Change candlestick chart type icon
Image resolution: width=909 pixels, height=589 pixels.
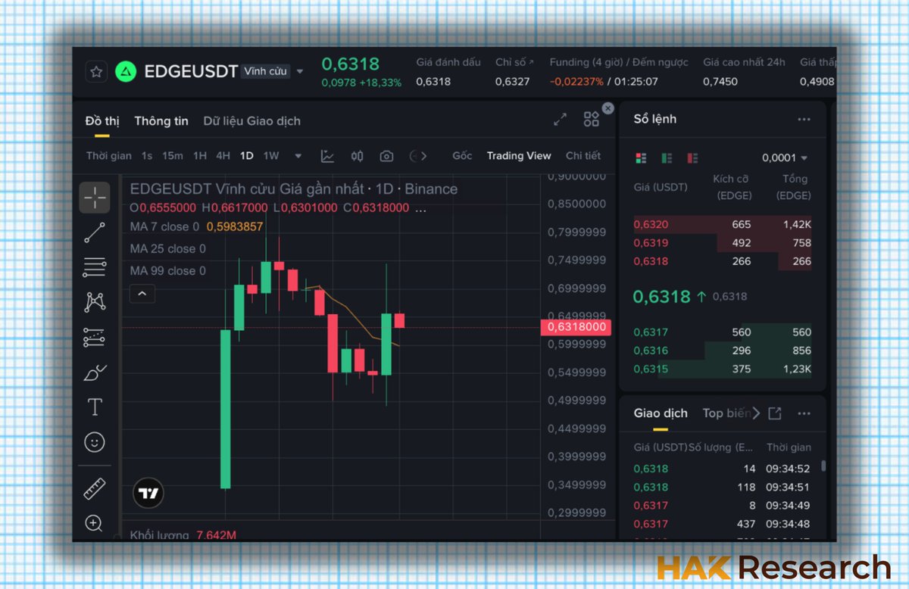pos(357,156)
